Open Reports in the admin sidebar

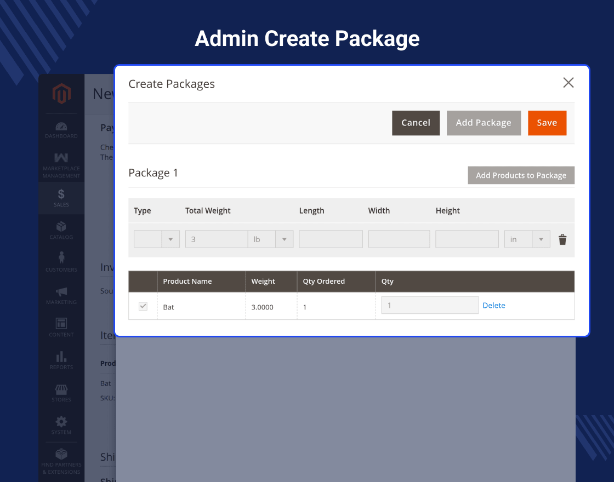point(61,360)
